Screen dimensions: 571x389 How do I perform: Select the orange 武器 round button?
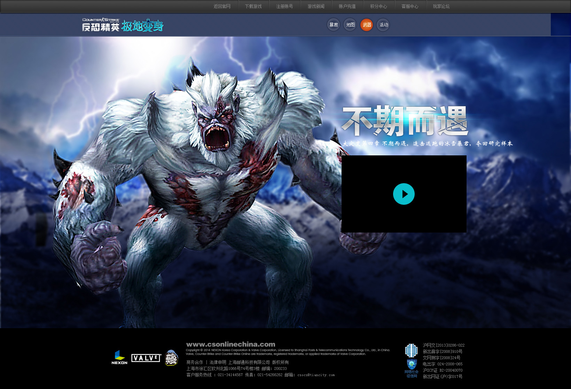[367, 25]
